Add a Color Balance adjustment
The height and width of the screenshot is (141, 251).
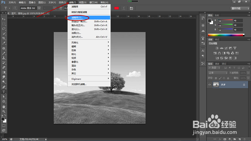tap(219, 53)
